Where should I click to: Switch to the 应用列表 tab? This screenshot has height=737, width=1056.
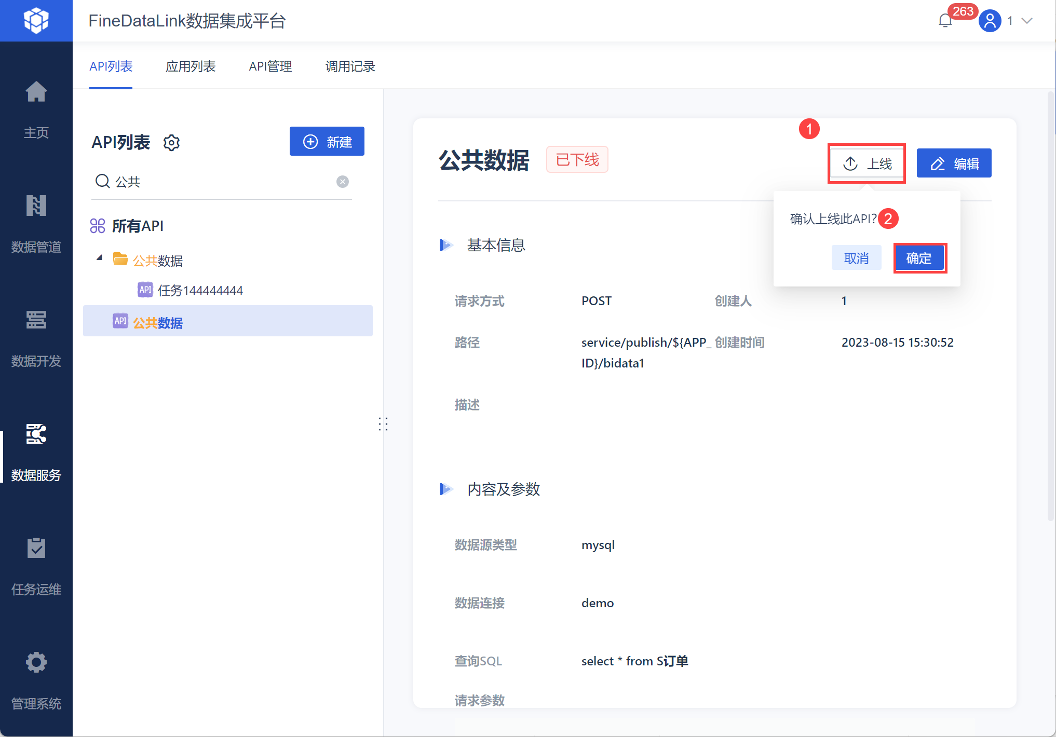(x=191, y=66)
